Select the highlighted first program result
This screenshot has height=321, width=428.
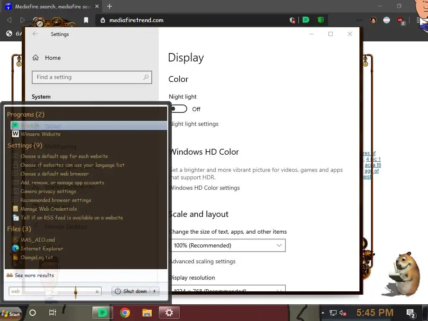point(89,125)
